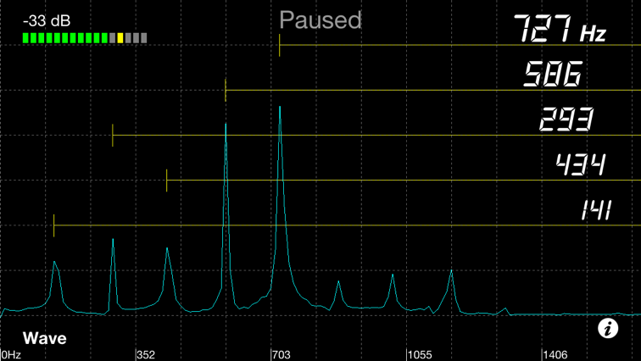Click the 1055 frequency axis label
Screen dimensions: 641x361
coord(420,355)
